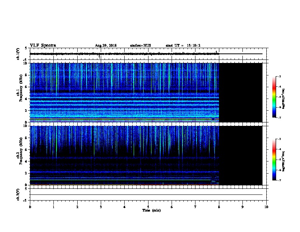The width and height of the screenshot is (300, 232).
Task: Click the "station=HUS" label
Action: point(141,45)
